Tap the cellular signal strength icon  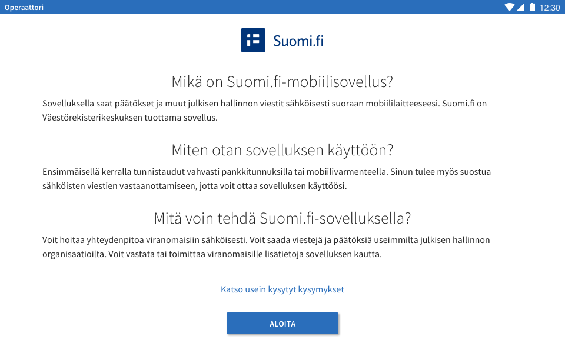[520, 8]
